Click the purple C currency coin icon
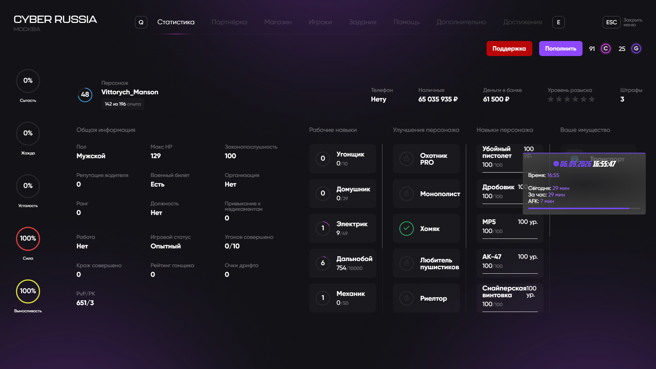Viewport: 656px width, 369px height. click(606, 49)
